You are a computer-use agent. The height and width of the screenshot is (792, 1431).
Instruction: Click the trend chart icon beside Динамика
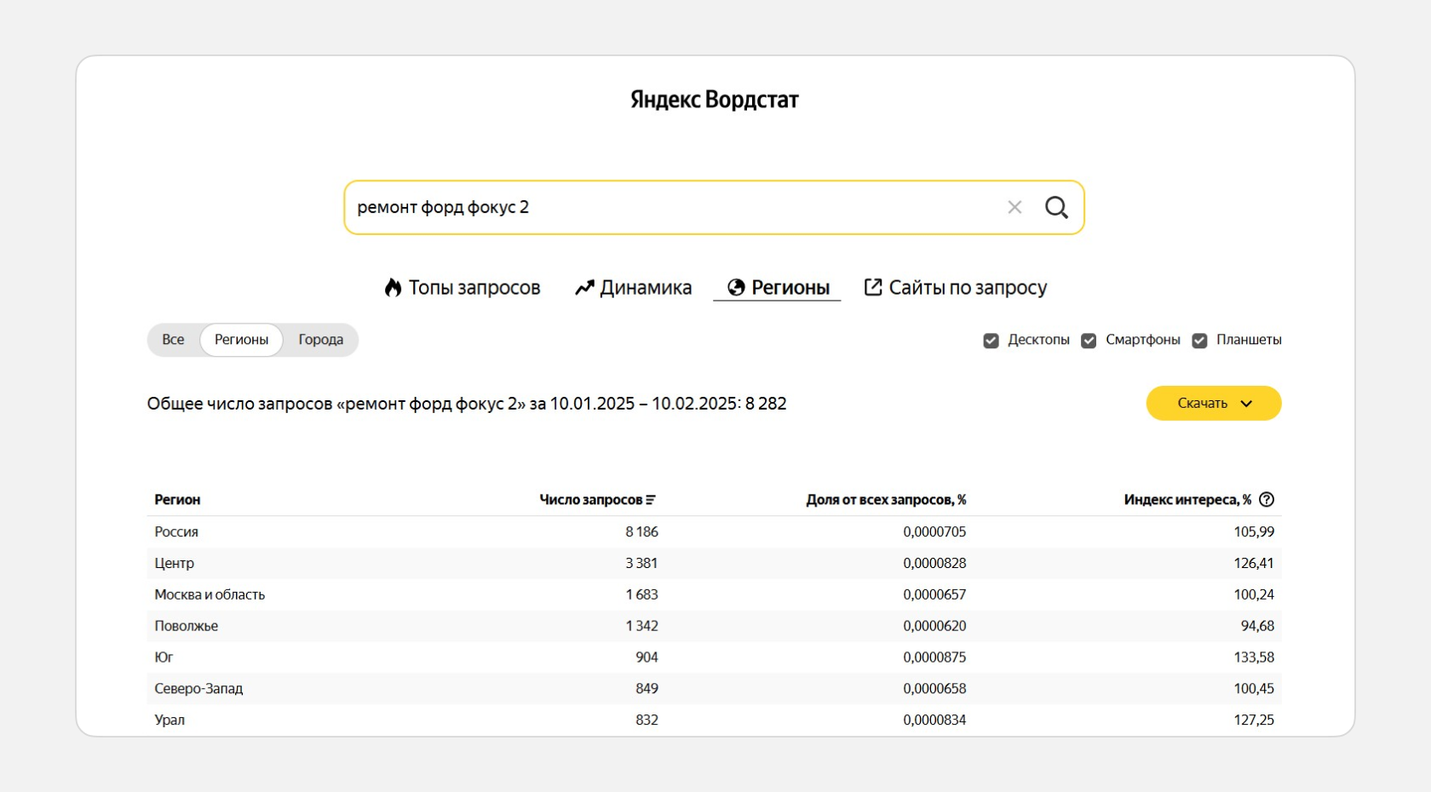pyautogui.click(x=583, y=288)
